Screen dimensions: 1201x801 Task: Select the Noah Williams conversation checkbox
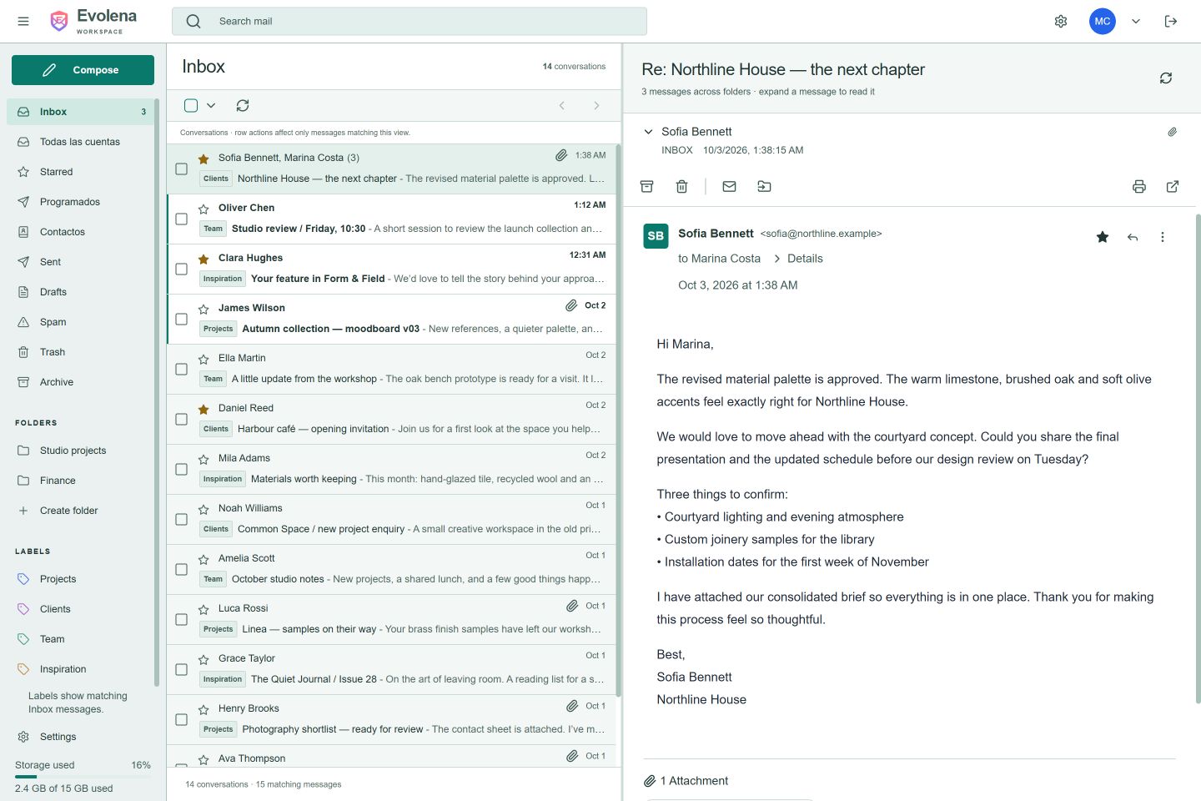pyautogui.click(x=181, y=519)
